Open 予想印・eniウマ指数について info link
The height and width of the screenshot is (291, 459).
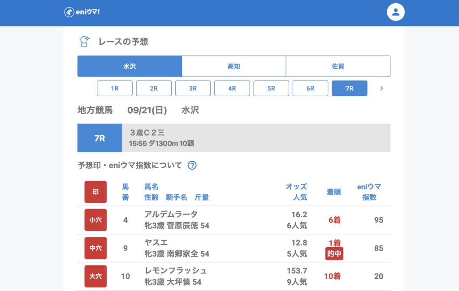(x=130, y=165)
